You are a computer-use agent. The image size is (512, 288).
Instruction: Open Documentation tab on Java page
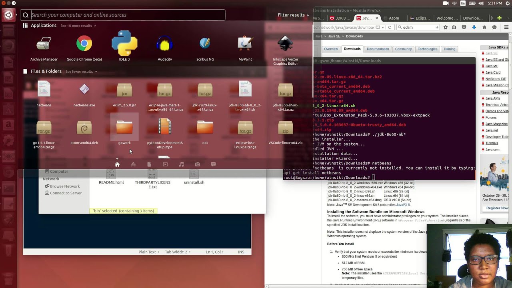point(378,49)
